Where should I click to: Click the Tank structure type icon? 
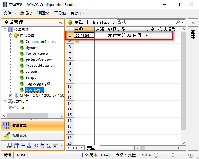(x=16, y=107)
